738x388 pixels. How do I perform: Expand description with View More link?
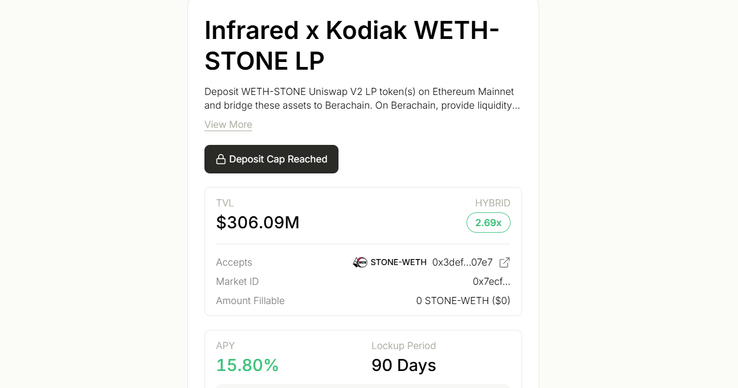pos(228,125)
